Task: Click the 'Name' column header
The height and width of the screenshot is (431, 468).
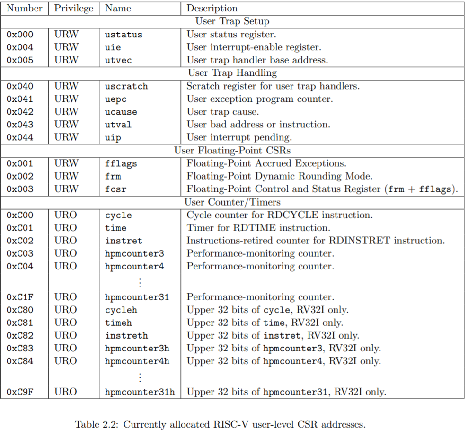Action: (x=118, y=9)
